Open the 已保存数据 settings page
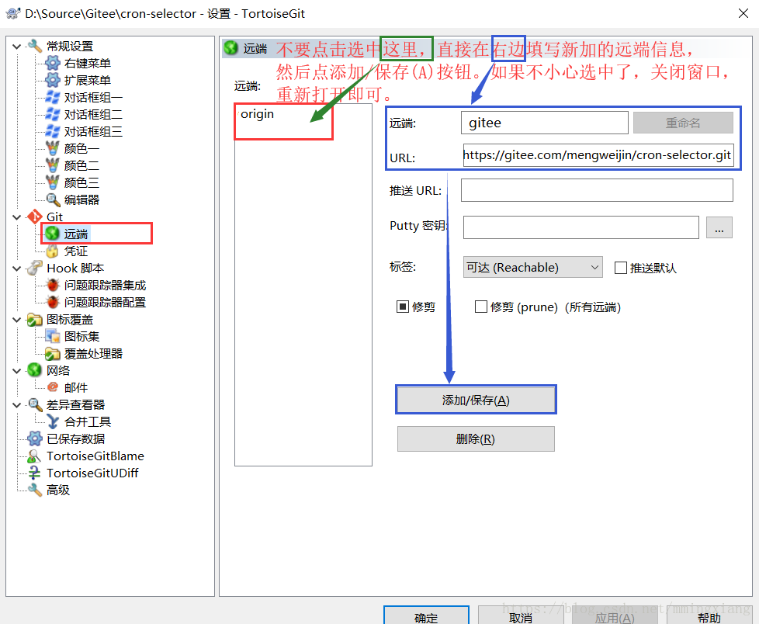This screenshot has height=624, width=759. pyautogui.click(x=75, y=439)
